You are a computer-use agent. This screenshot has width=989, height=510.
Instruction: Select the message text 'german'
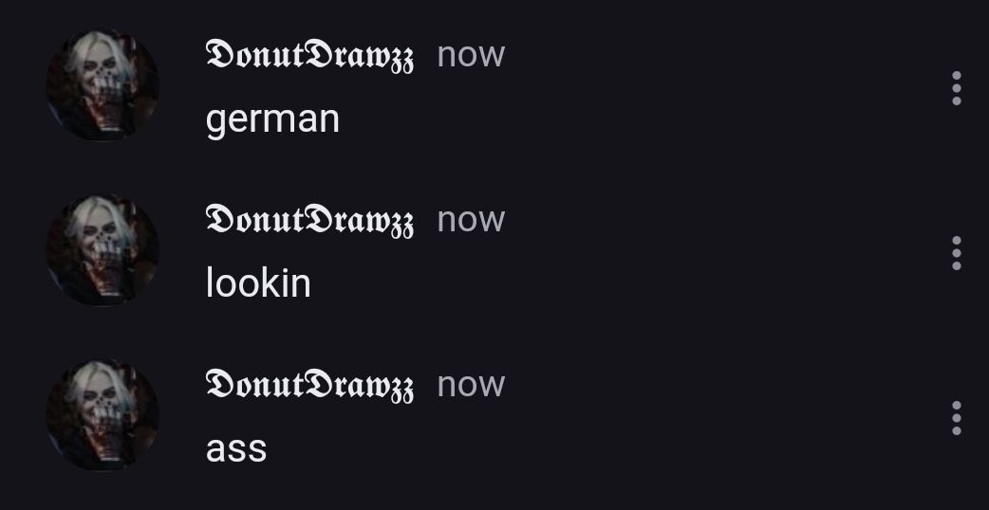click(x=272, y=119)
